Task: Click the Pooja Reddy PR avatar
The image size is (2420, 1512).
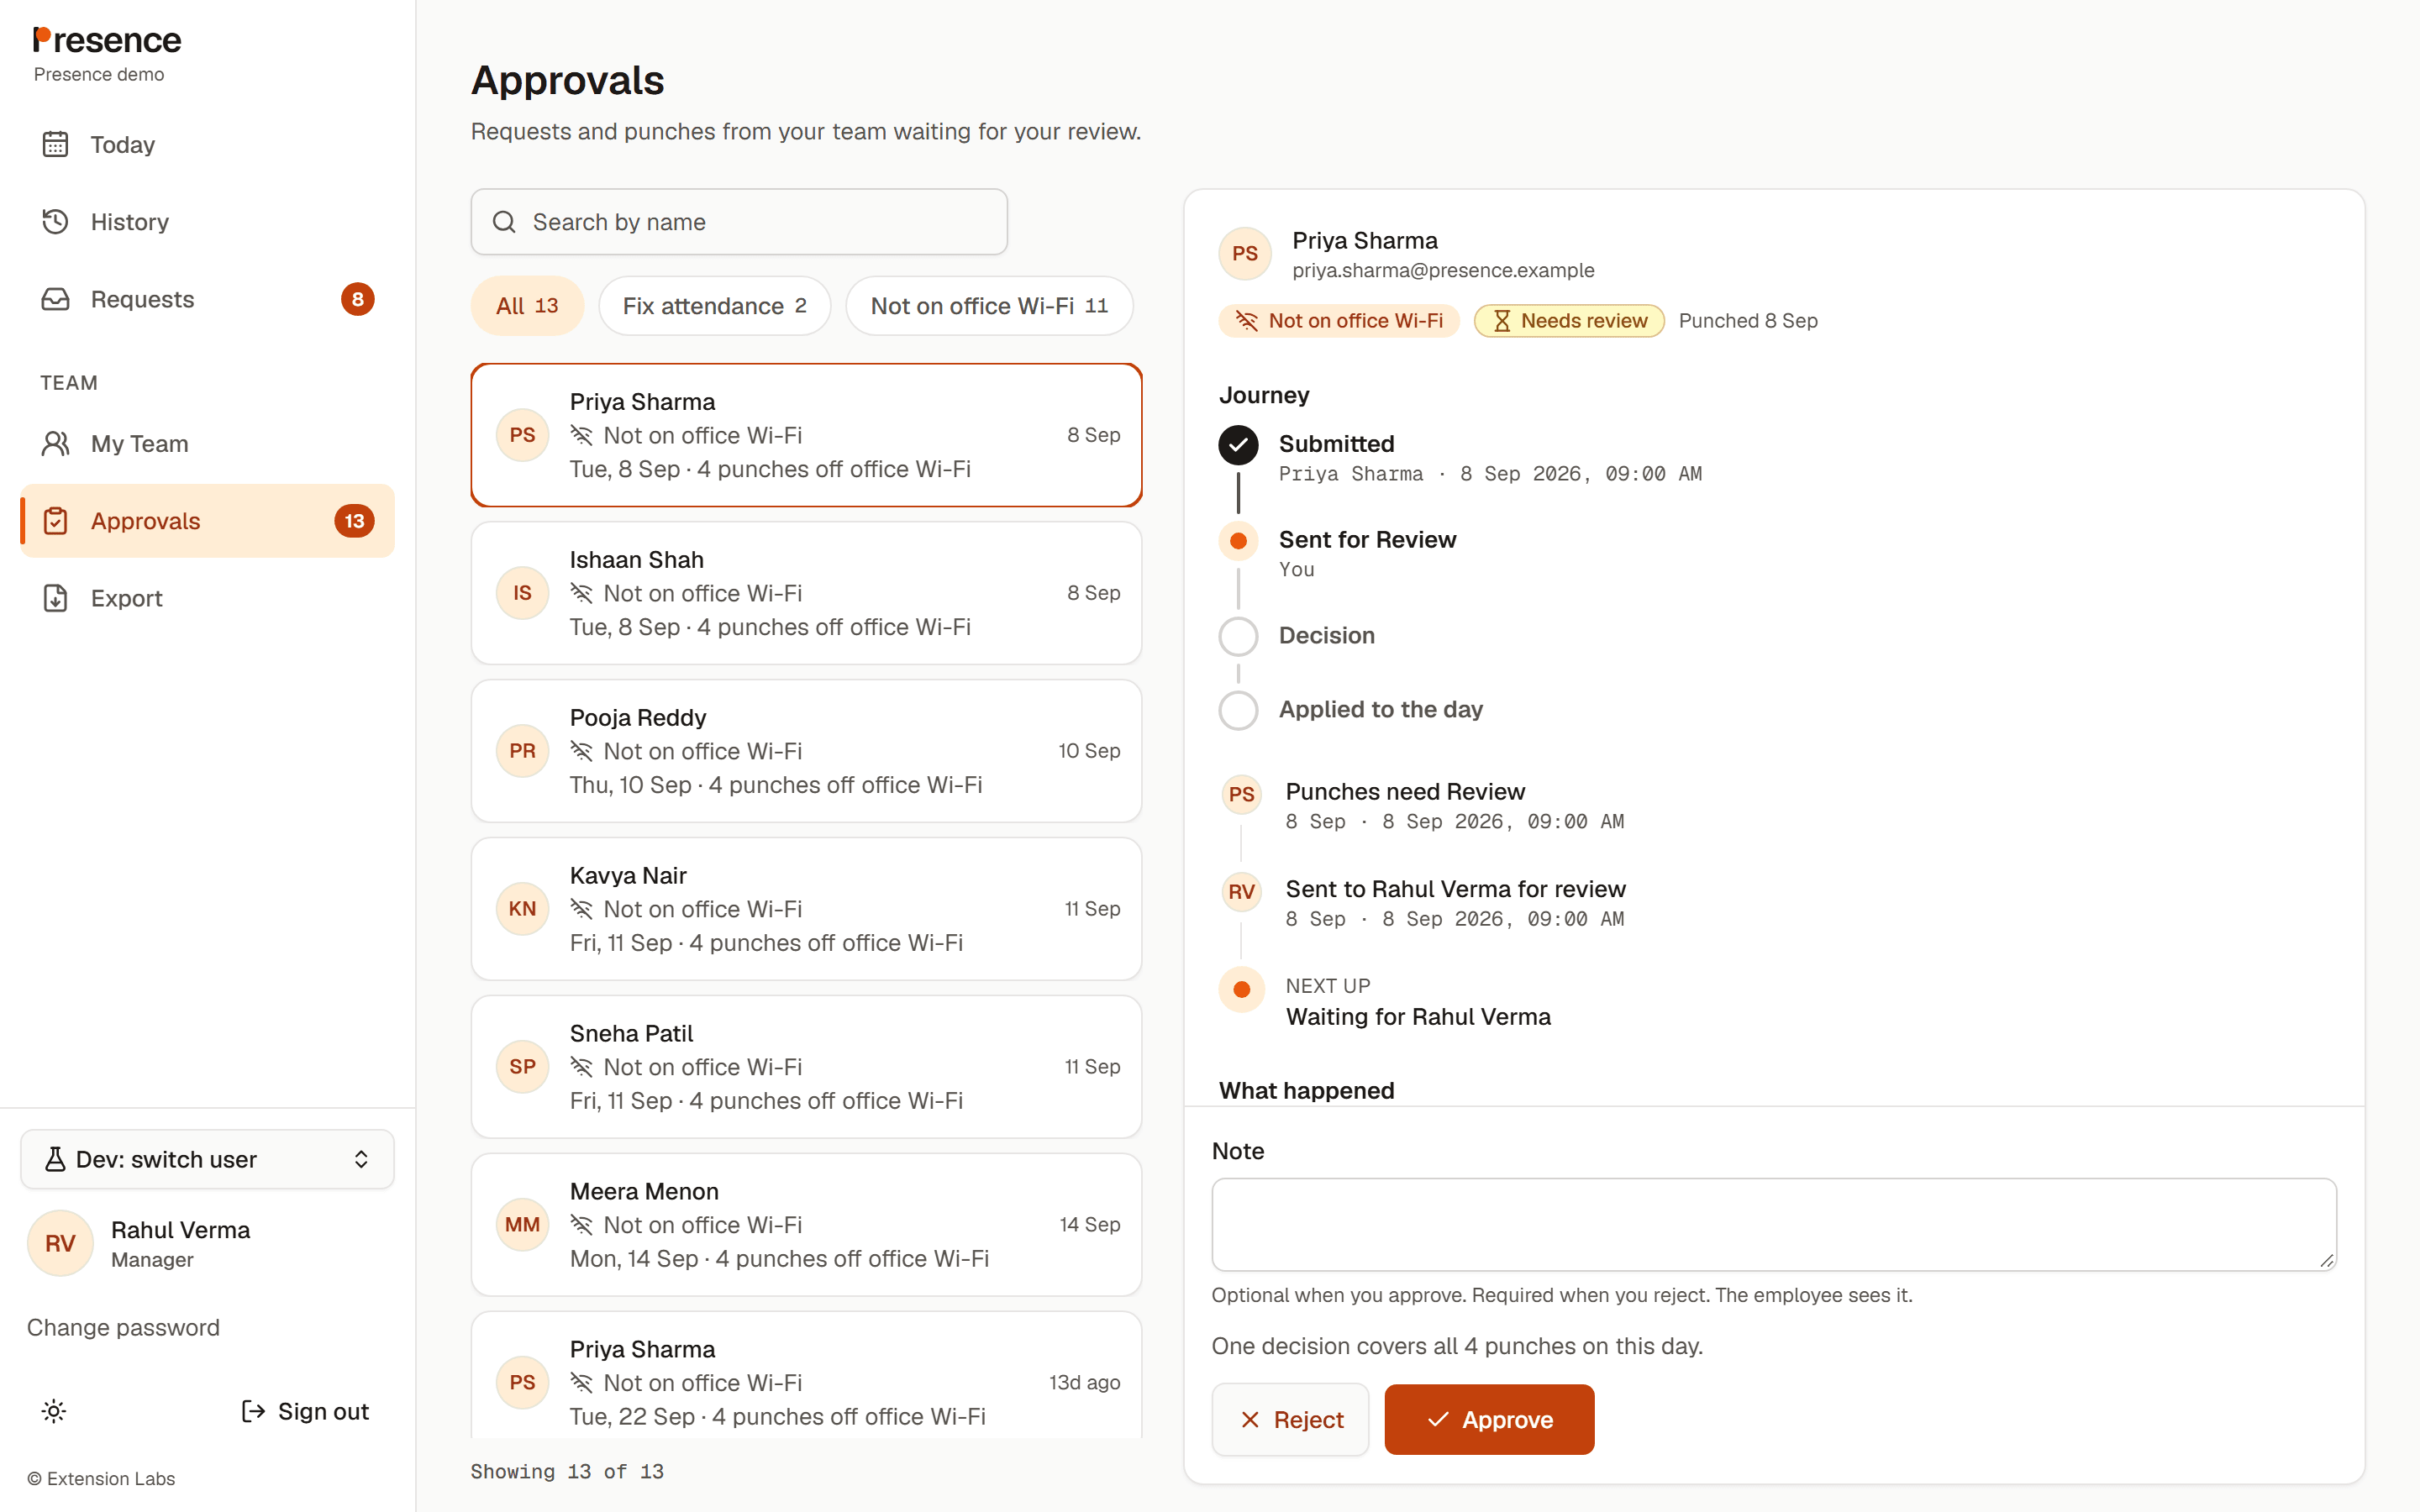Action: click(x=522, y=751)
